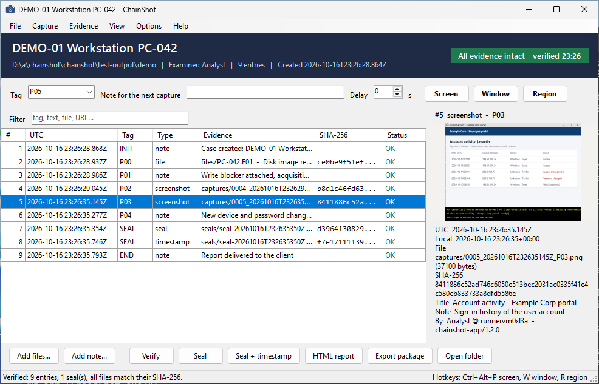Decrease the Delay spinner value

pyautogui.click(x=397, y=95)
